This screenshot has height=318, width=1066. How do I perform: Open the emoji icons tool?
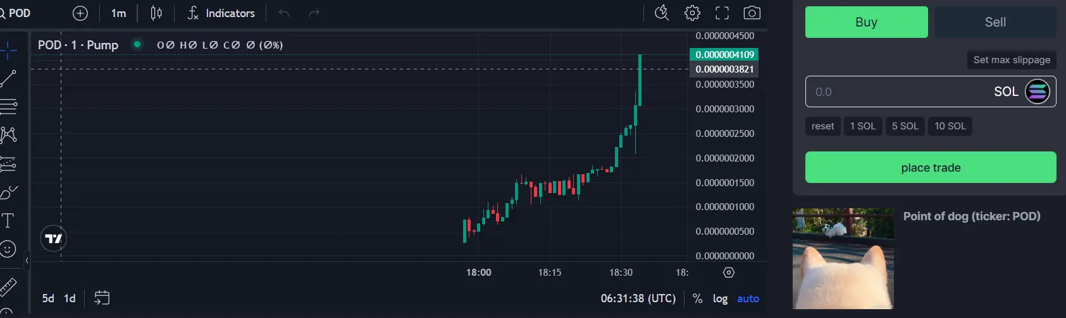[8, 249]
